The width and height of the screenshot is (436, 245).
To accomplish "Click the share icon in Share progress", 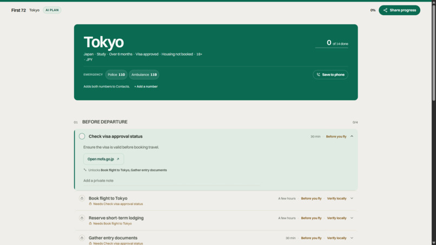I will (385, 10).
